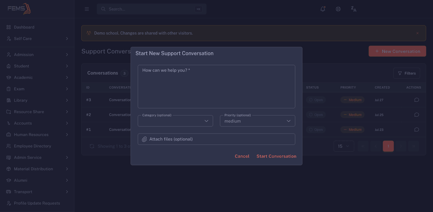Open the Filters button
Image resolution: width=433 pixels, height=212 pixels.
[x=407, y=73]
